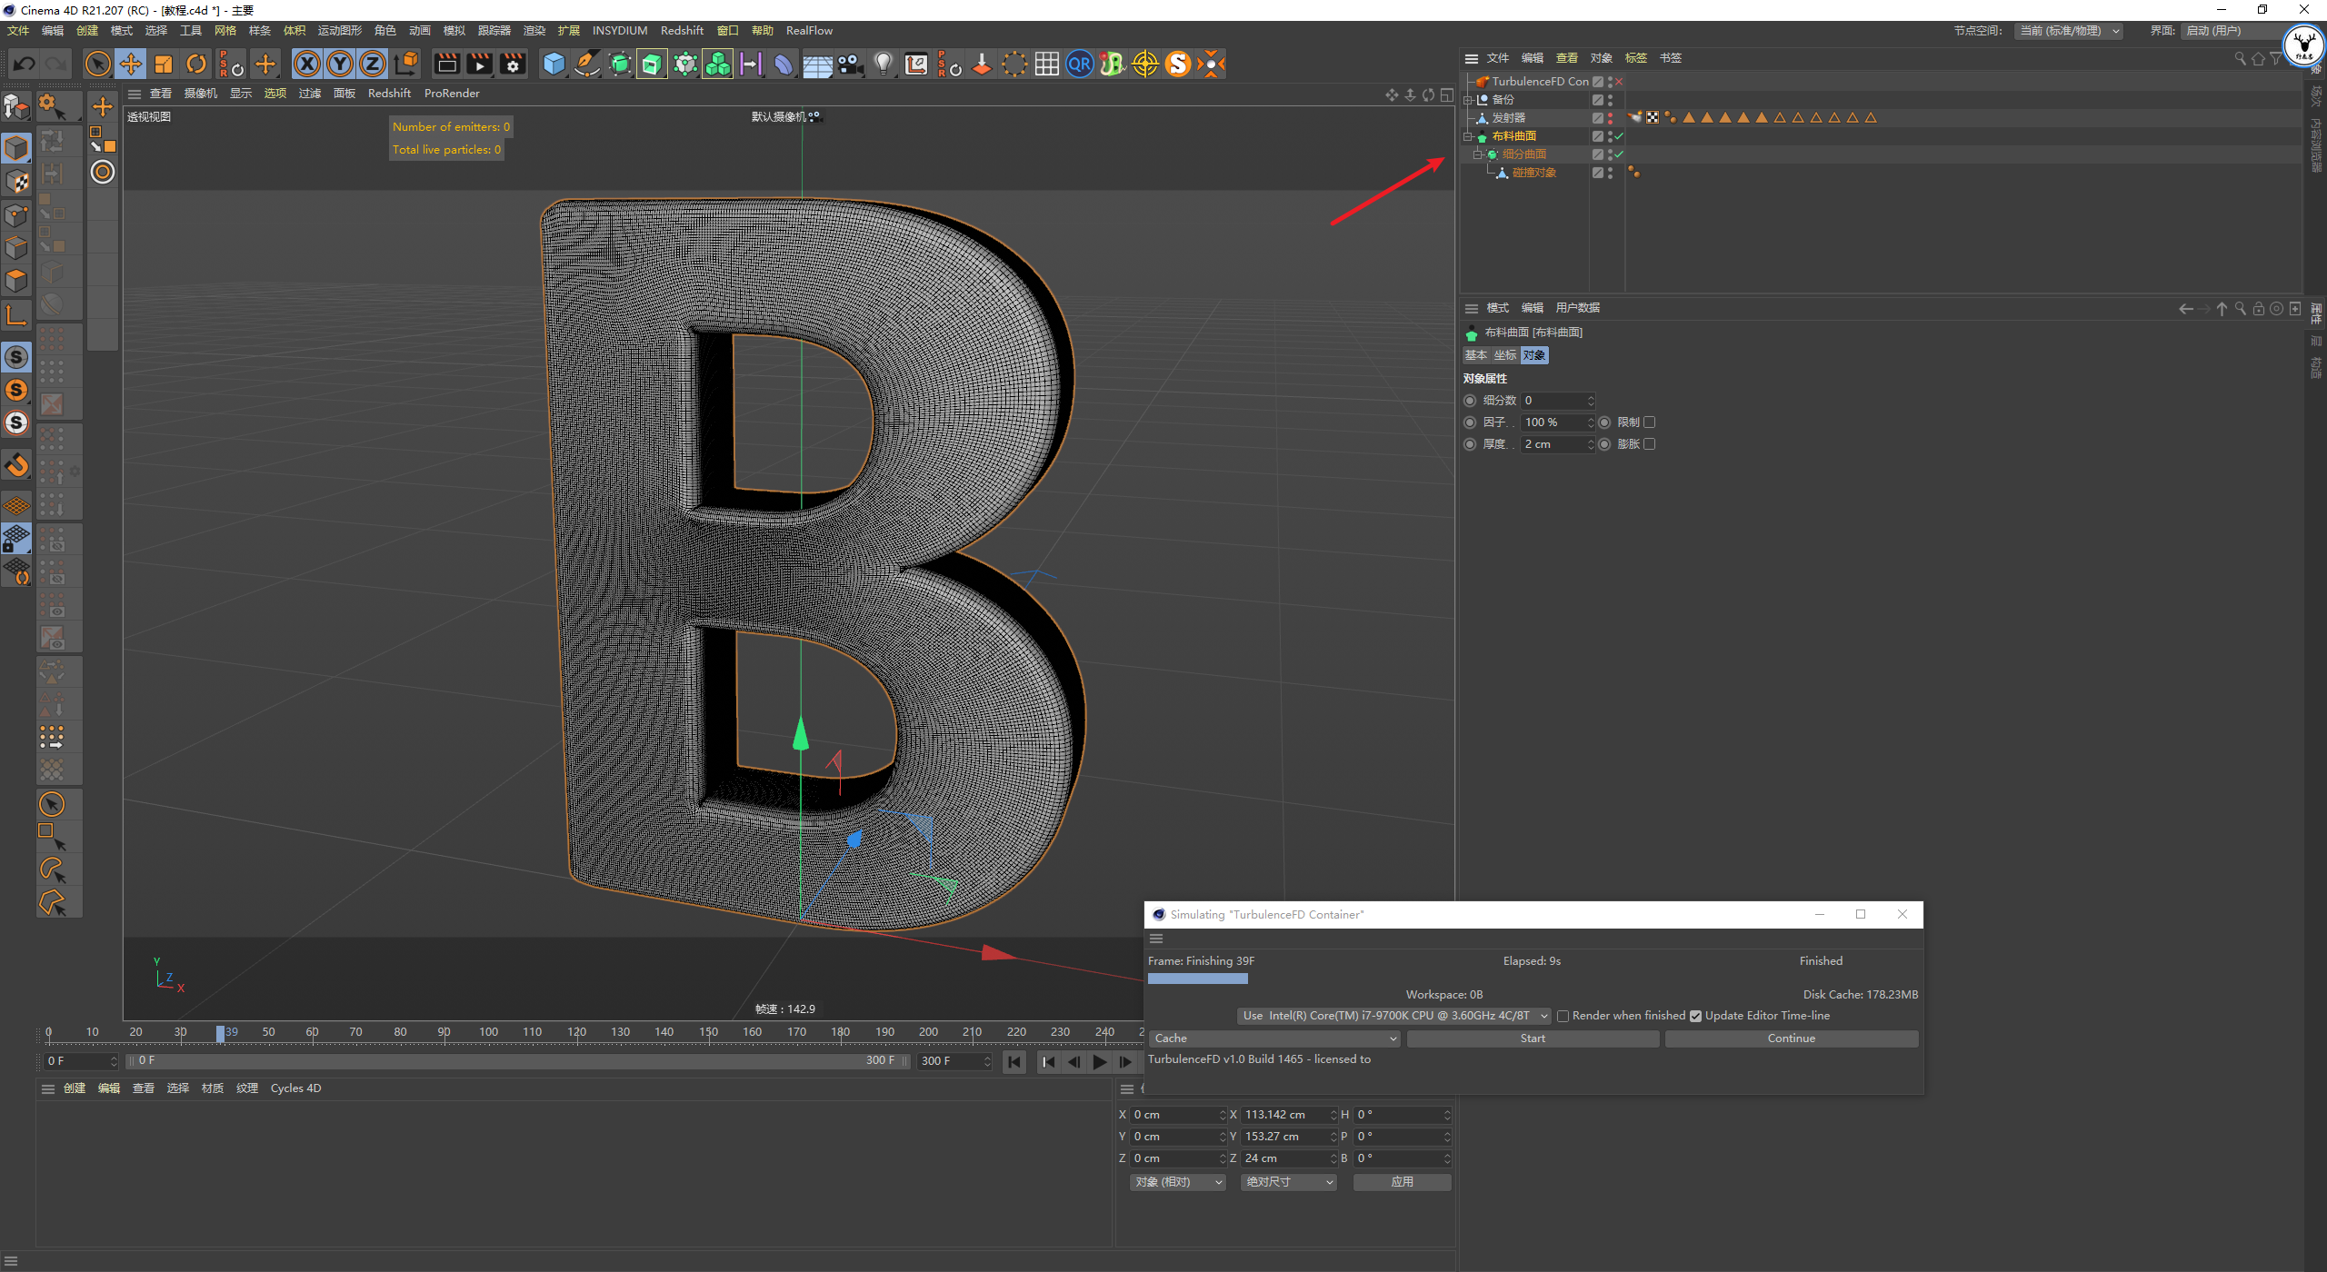2327x1272 pixels.
Task: Select the Scale tool
Action: (x=164, y=64)
